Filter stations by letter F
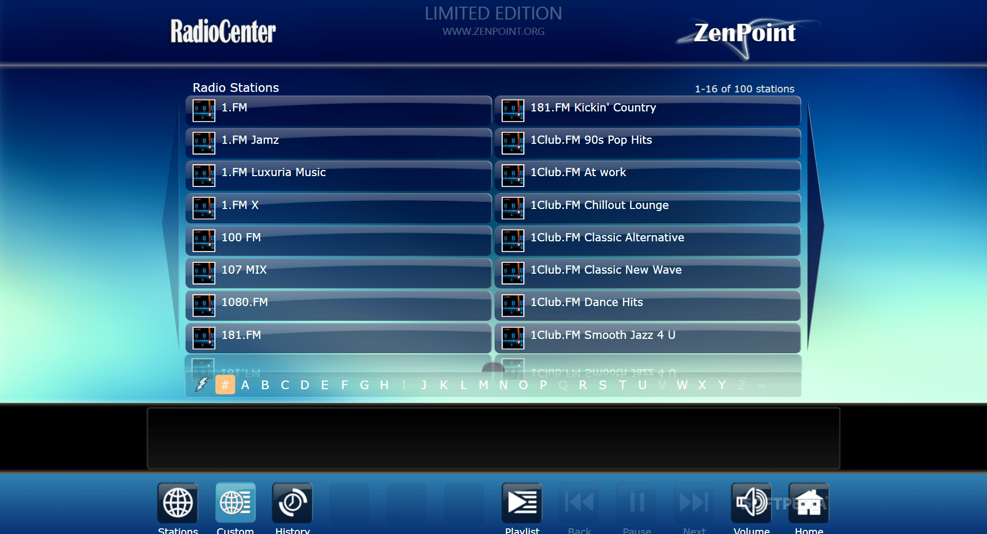 pyautogui.click(x=344, y=385)
